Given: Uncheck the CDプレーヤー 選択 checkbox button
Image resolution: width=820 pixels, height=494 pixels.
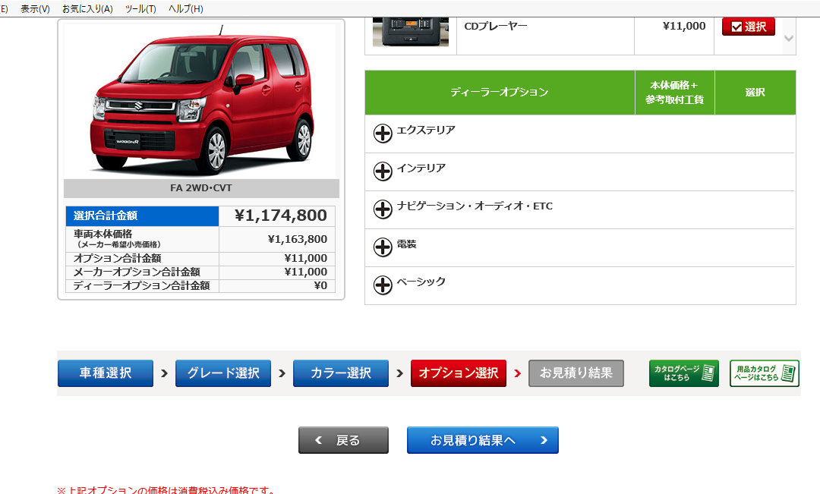Looking at the screenshot, I should pyautogui.click(x=749, y=27).
